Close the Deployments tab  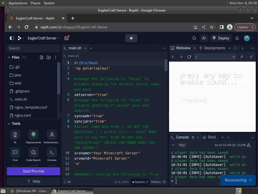(229, 48)
